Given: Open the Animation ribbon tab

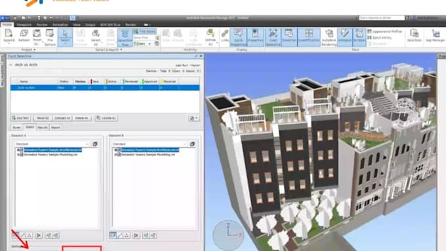Looking at the screenshot, I should click(60, 25).
